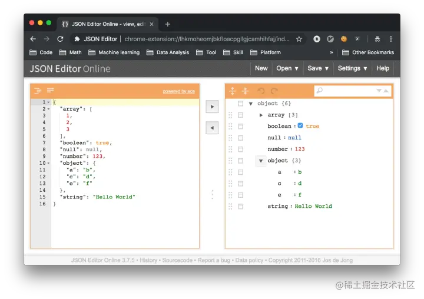Open the Data policy footer link
Image resolution: width=424 pixels, height=299 pixels.
249,260
